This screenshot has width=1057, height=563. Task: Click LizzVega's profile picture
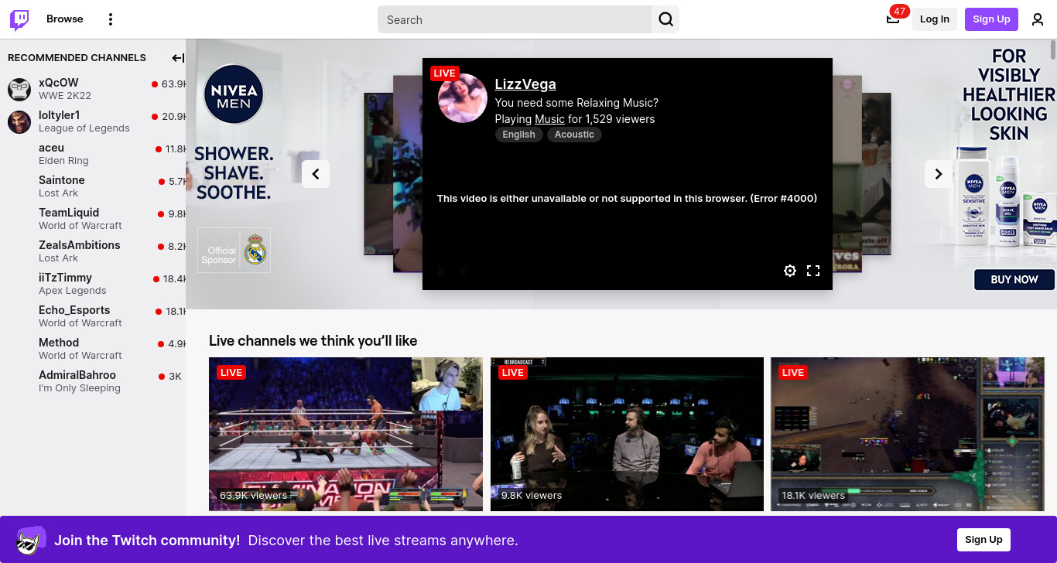coord(463,98)
